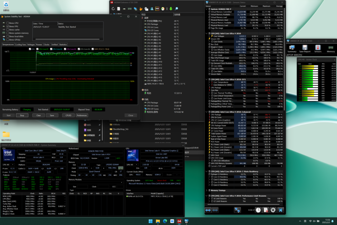The image size is (337, 225).
Task: Open Preferences button
Action: pyautogui.click(x=82, y=115)
